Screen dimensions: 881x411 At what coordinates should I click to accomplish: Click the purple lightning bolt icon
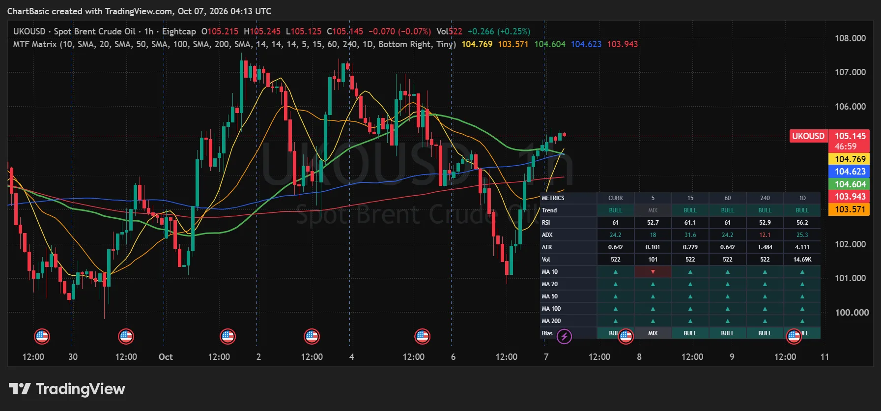point(564,337)
